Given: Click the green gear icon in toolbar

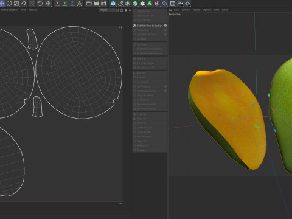Looking at the screenshot, I should pos(142,4).
